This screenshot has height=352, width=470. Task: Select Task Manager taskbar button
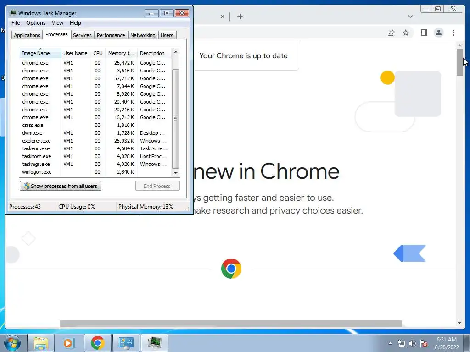click(x=154, y=343)
